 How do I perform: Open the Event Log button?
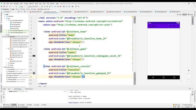176,105
